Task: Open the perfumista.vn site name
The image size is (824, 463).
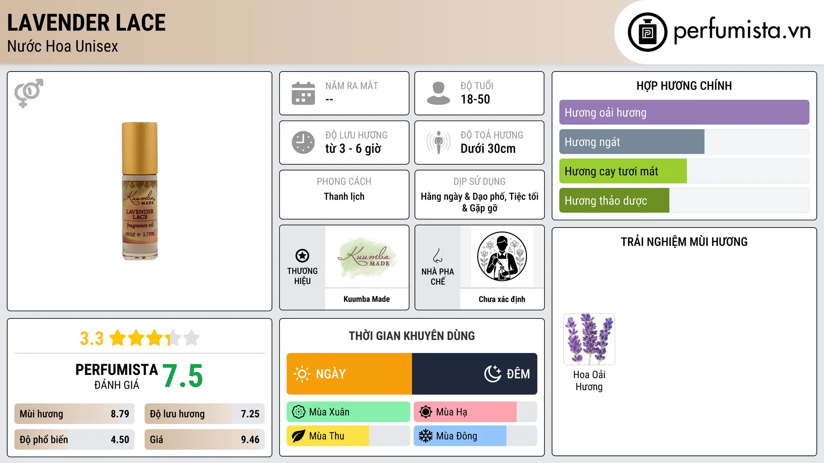Action: tap(742, 31)
